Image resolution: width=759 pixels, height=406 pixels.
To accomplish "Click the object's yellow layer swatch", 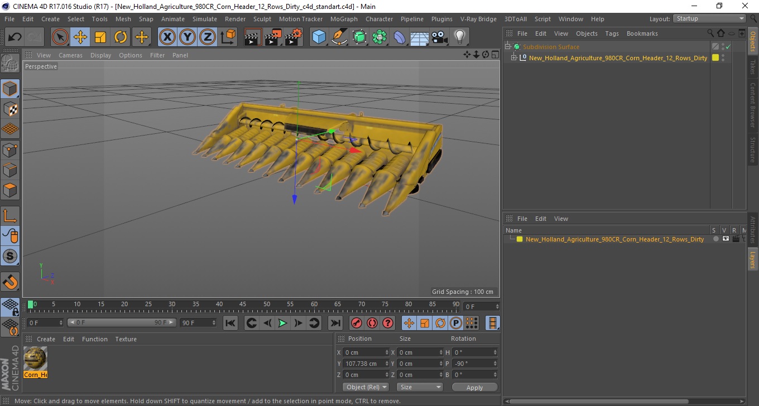I will tap(715, 57).
